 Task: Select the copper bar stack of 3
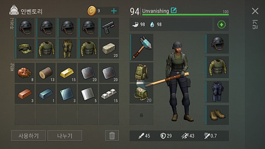coord(25,94)
